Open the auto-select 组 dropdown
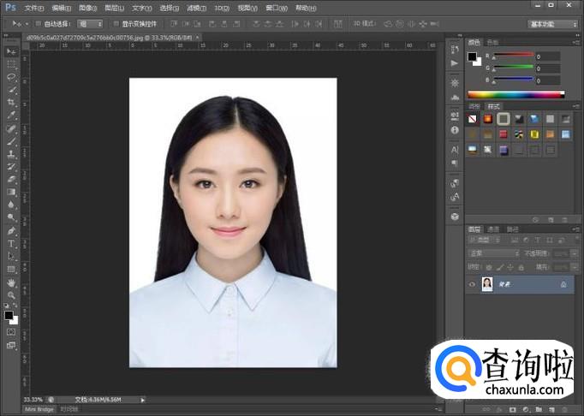 90,24
